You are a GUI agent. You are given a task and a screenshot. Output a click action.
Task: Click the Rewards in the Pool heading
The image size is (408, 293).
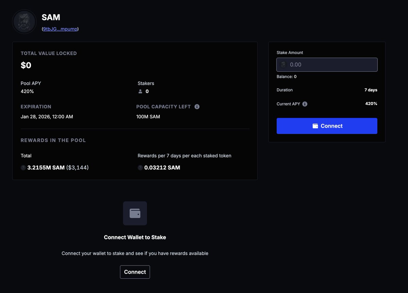(53, 140)
